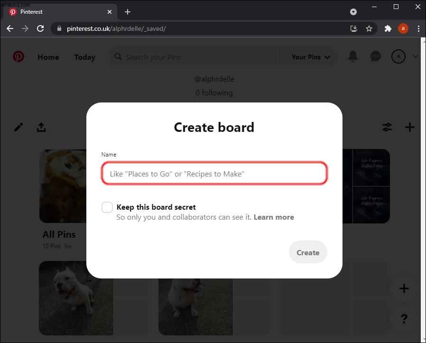426x343 pixels.
Task: Open the coffee quote board thumbnail
Action: point(366,186)
